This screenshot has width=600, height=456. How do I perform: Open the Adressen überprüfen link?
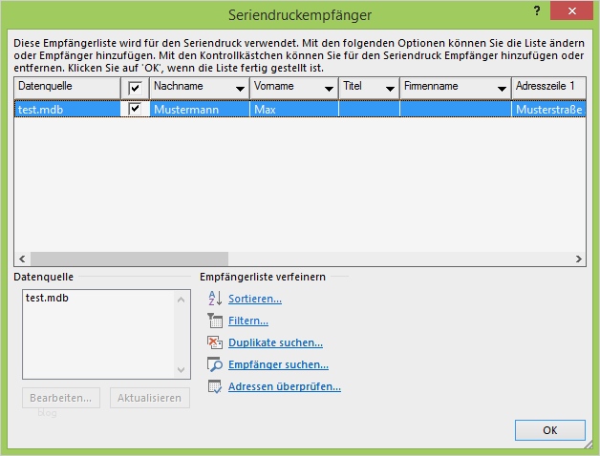pos(285,386)
